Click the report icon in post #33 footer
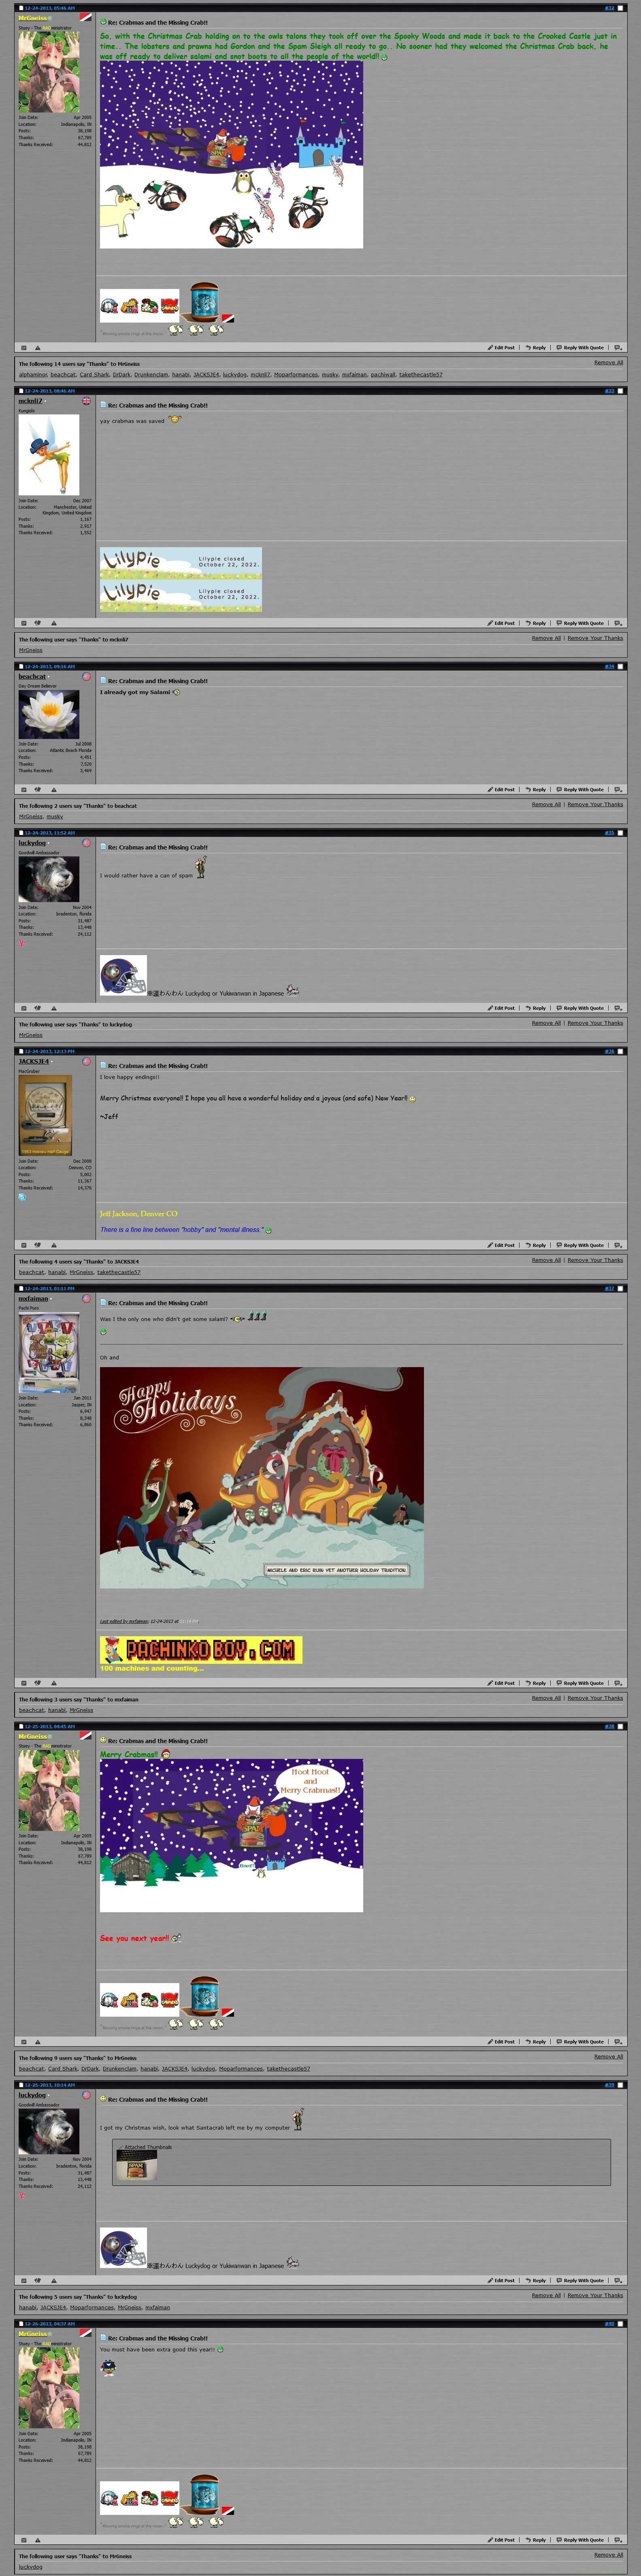 (x=24, y=622)
